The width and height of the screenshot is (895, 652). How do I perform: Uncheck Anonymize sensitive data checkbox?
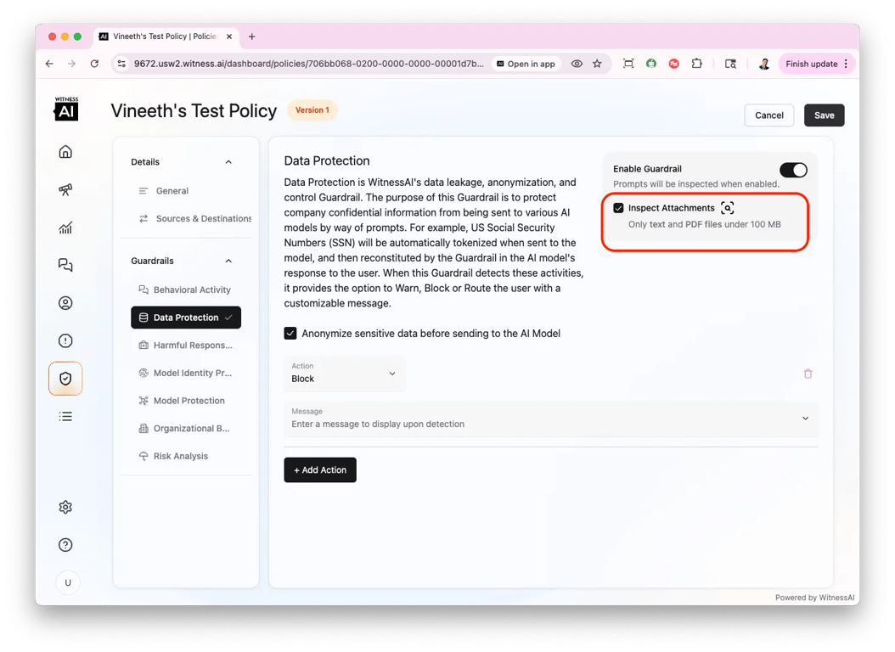pyautogui.click(x=290, y=334)
